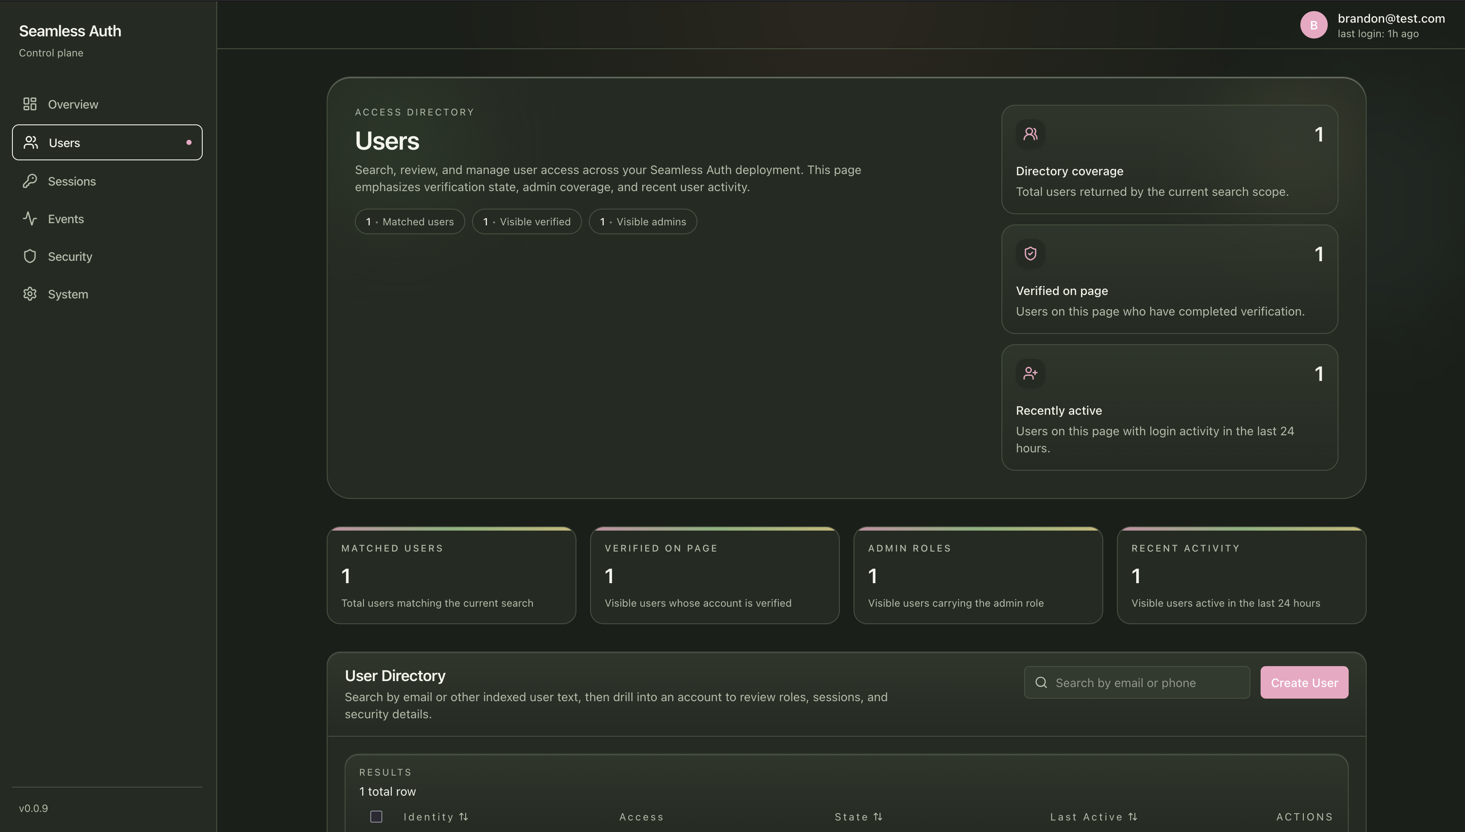Click the Directory coverage users icon
The width and height of the screenshot is (1465, 832).
coord(1030,134)
